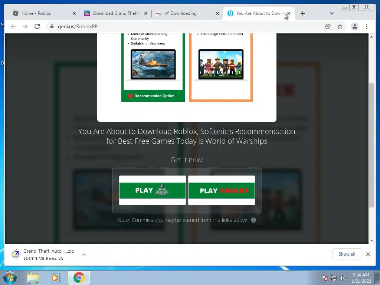Open the tab search dropdown
The height and width of the screenshot is (285, 380).
pos(332,13)
